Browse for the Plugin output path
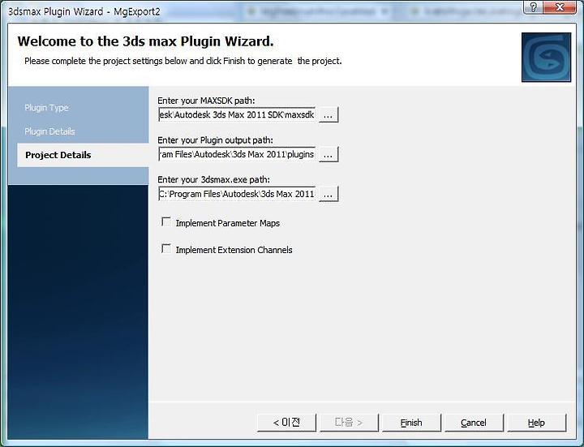Image resolution: width=584 pixels, height=447 pixels. click(x=328, y=154)
